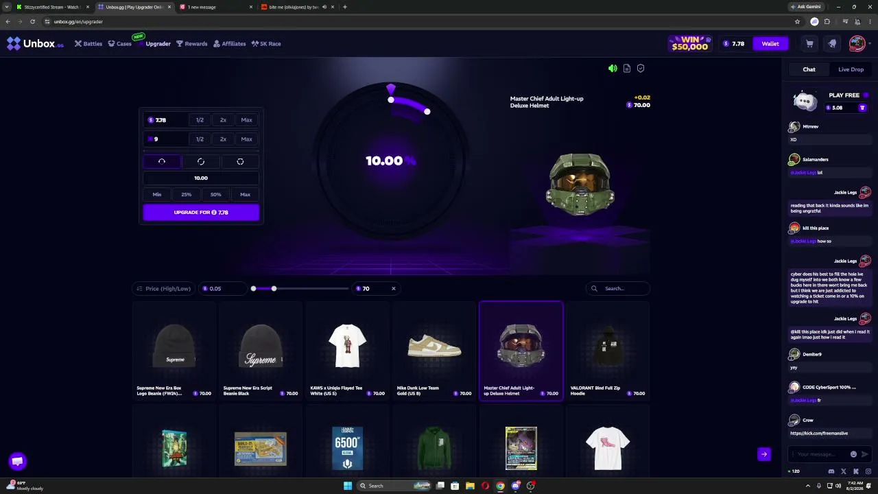Clear the max price 70 filter
The height and width of the screenshot is (494, 878).
click(x=393, y=289)
